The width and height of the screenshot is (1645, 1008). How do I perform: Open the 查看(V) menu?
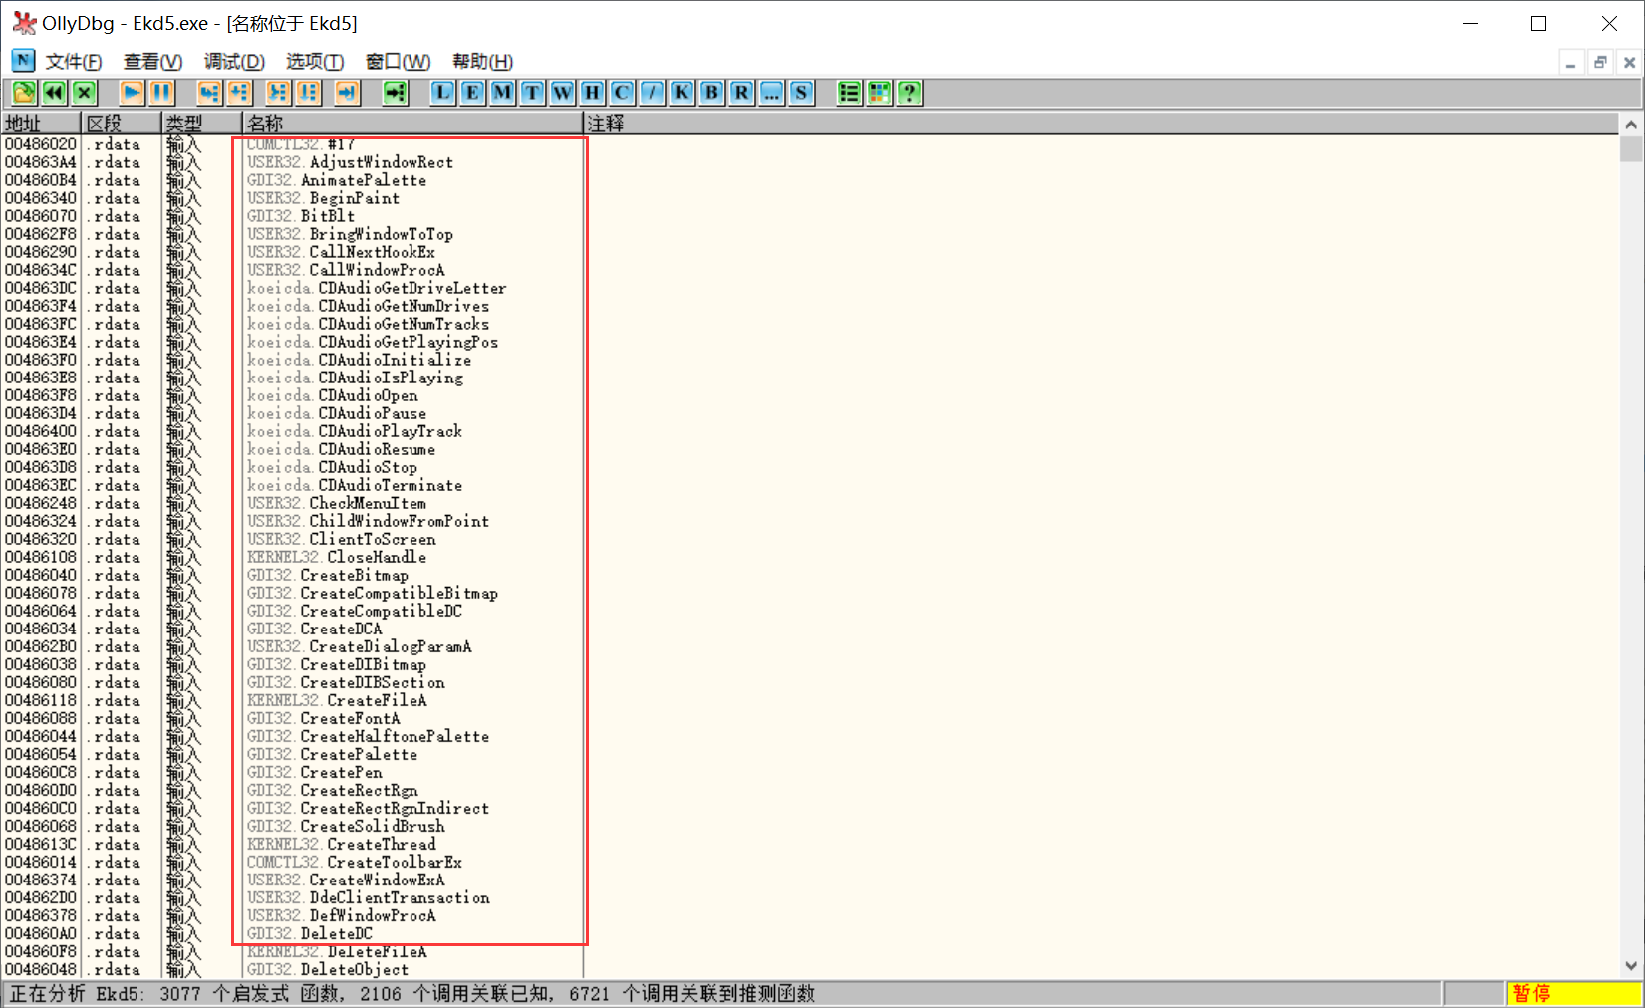(152, 62)
